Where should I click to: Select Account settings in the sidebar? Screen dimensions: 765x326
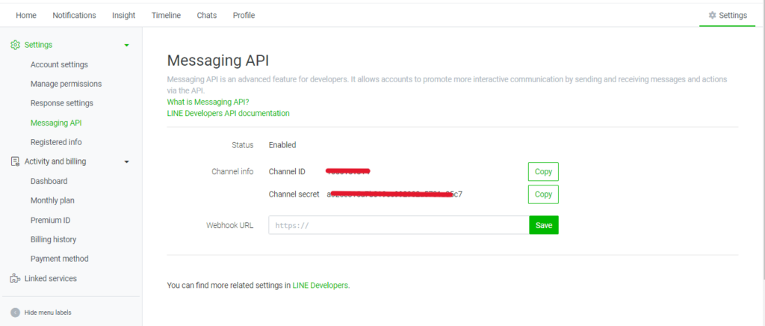pos(59,64)
